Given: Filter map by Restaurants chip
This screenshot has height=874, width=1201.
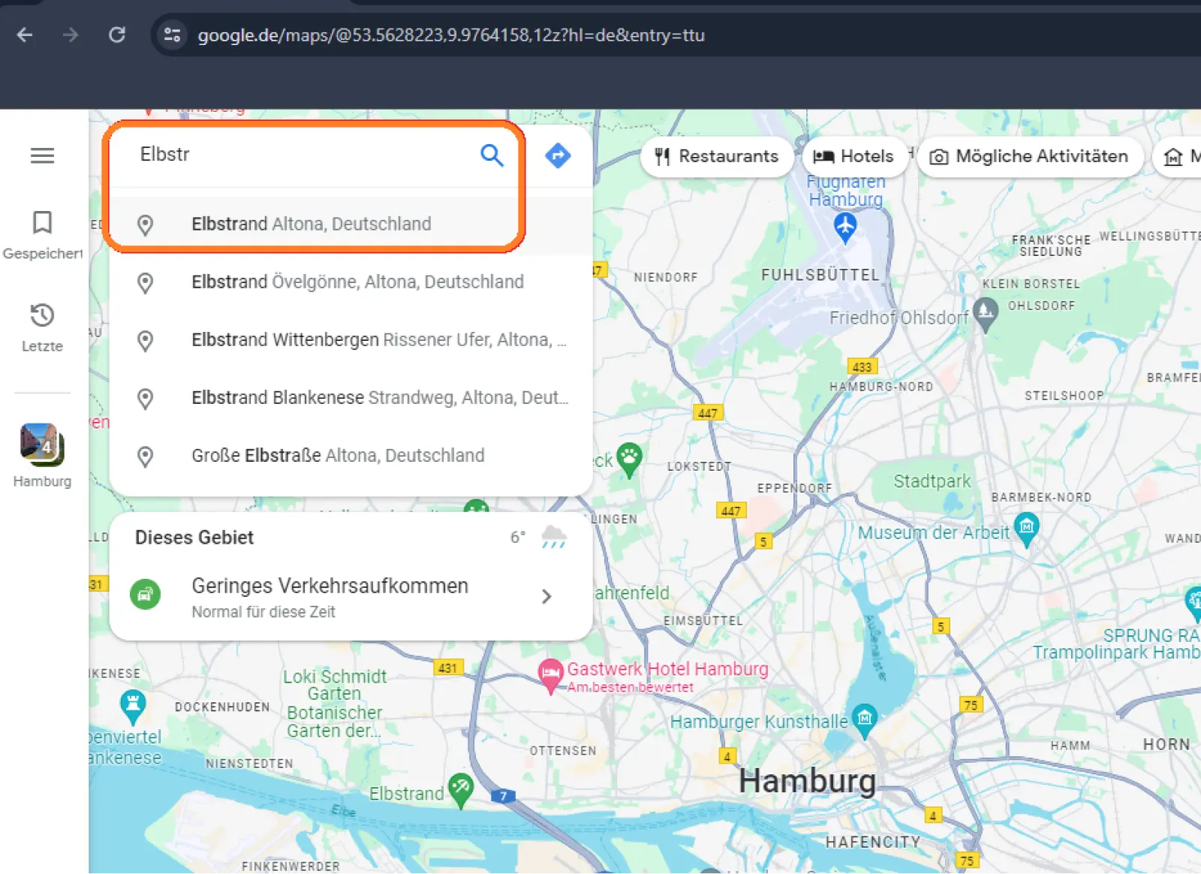Looking at the screenshot, I should [717, 156].
